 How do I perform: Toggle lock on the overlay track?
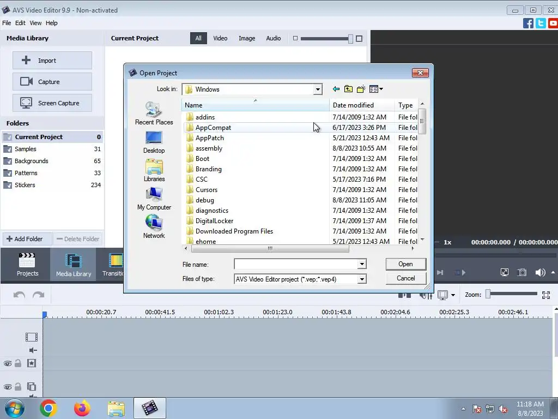(18, 387)
